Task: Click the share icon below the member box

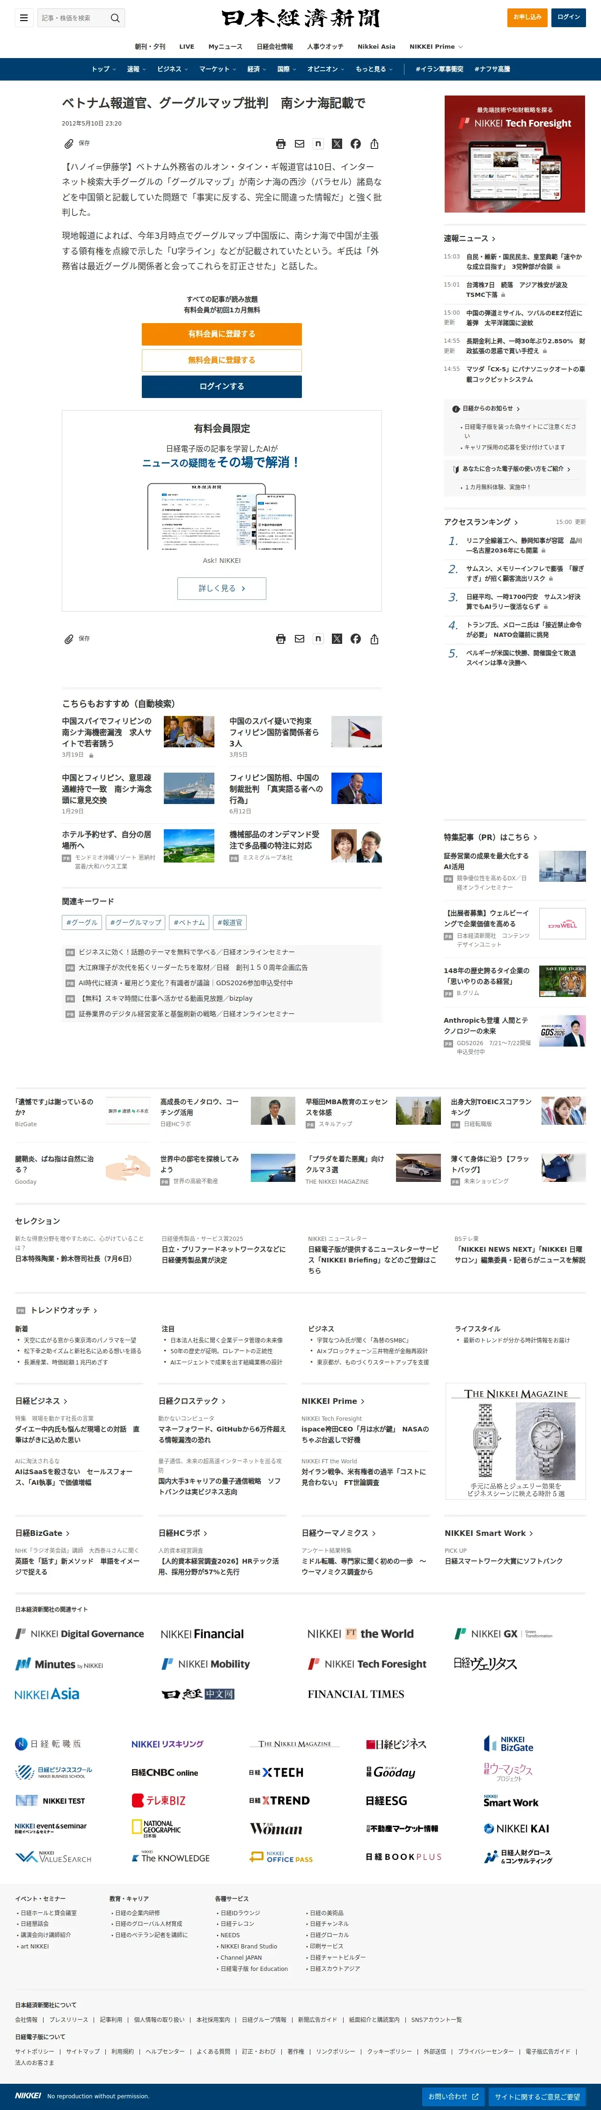Action: (x=374, y=639)
